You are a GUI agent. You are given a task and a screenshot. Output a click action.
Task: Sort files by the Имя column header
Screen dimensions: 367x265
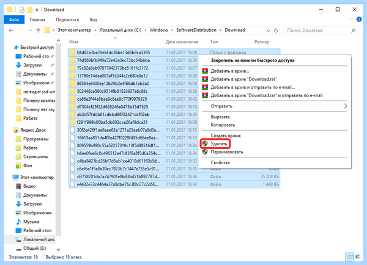(74, 42)
